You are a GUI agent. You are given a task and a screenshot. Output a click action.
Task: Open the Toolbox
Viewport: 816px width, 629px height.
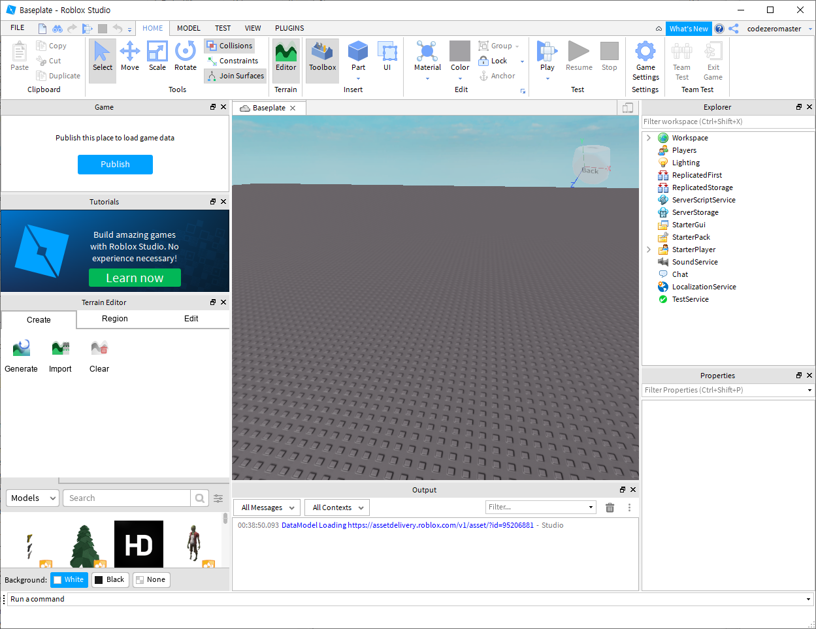(x=322, y=59)
